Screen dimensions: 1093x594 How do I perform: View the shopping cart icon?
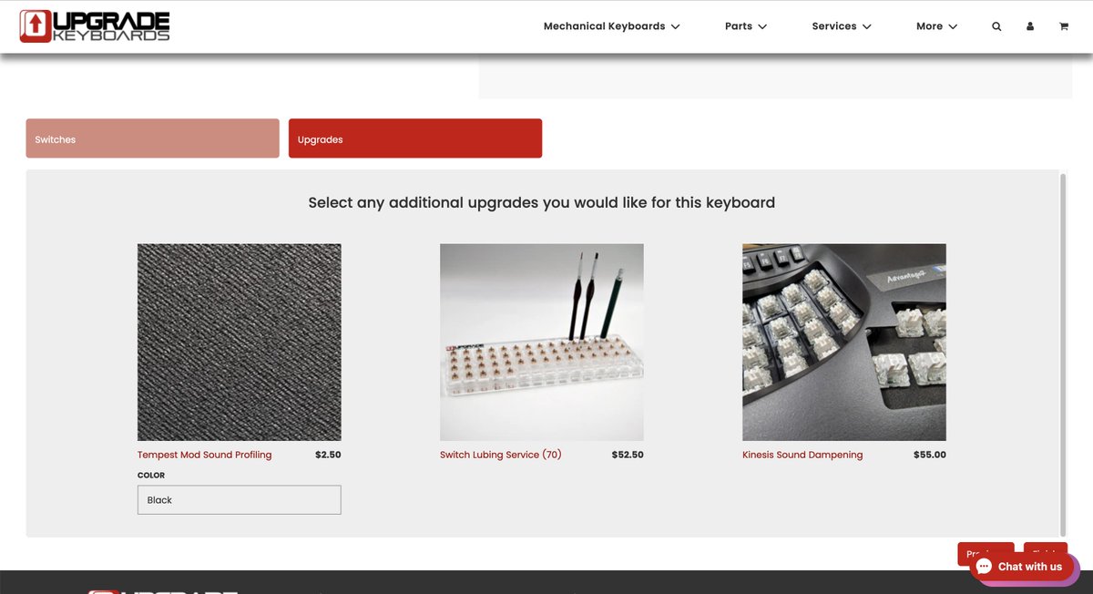[1063, 26]
